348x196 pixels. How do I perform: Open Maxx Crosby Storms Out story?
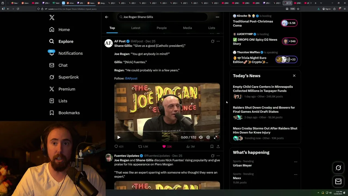(x=265, y=133)
